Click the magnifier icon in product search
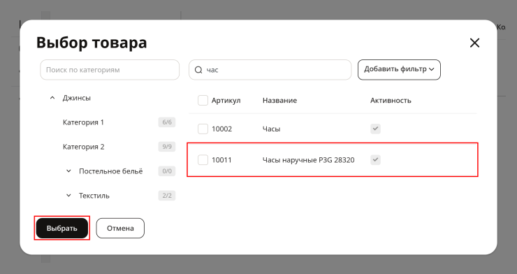The width and height of the screenshot is (517, 274). (x=198, y=70)
